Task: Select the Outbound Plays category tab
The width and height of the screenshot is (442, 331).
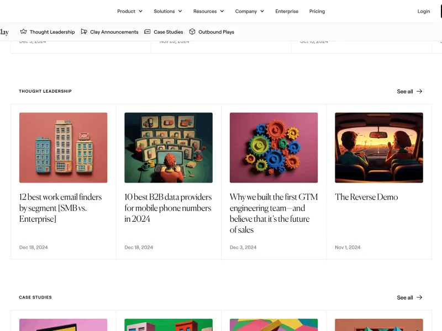Action: (212, 32)
